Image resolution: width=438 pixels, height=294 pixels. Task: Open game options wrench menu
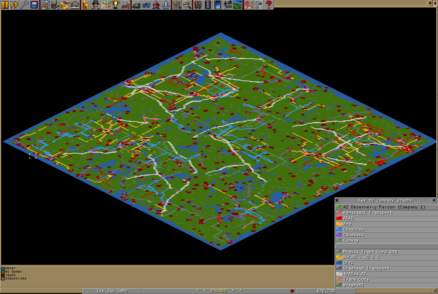point(24,5)
